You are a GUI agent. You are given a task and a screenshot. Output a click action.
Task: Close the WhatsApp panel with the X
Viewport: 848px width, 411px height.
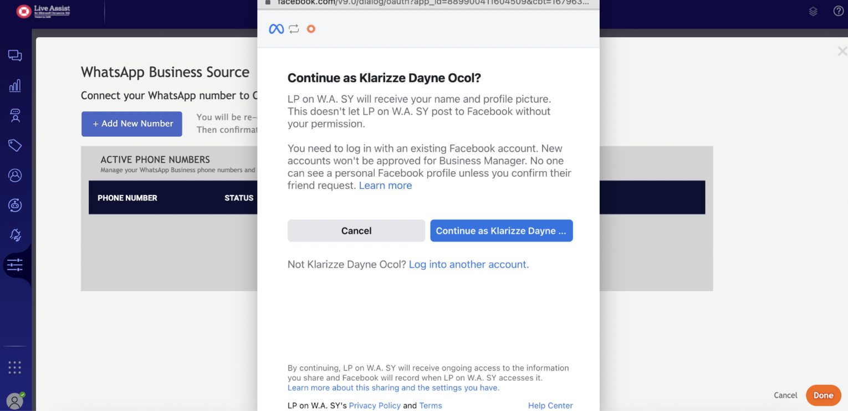pyautogui.click(x=842, y=52)
